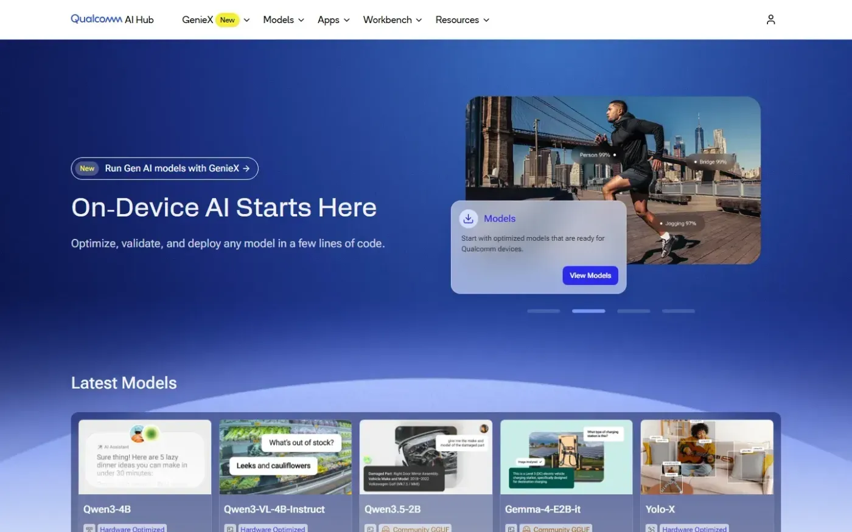
Task: Click the 'Optimize, validate, and deploy' subtitle
Action: tap(228, 243)
